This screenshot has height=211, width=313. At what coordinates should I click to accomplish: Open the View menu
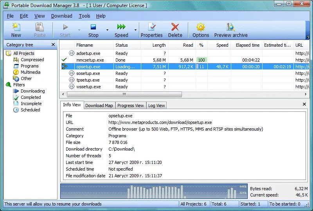[x=40, y=16]
